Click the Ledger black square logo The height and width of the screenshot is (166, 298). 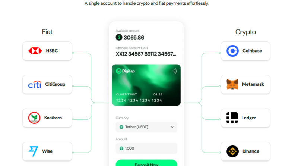click(x=232, y=118)
